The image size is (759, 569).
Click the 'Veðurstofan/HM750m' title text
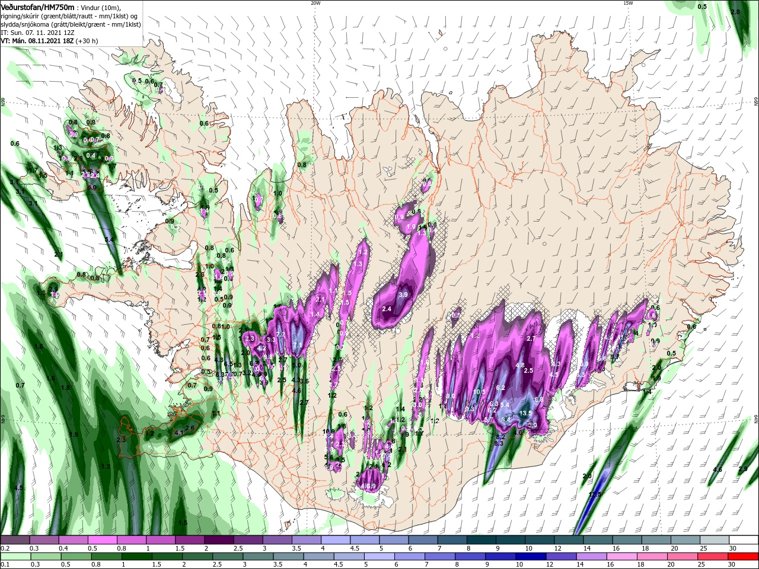click(37, 7)
